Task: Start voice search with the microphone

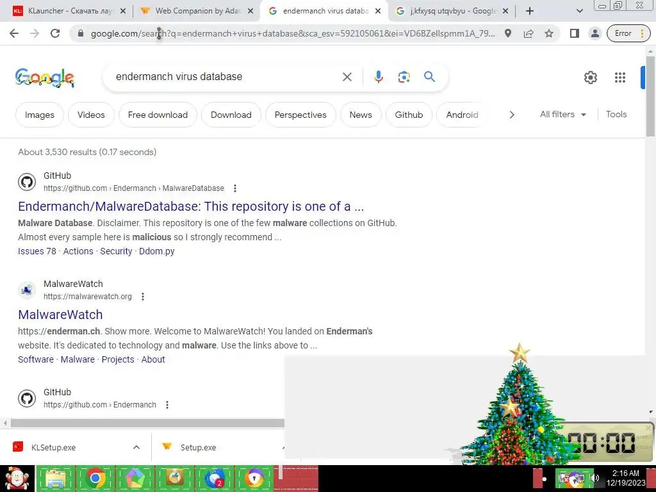Action: (378, 77)
